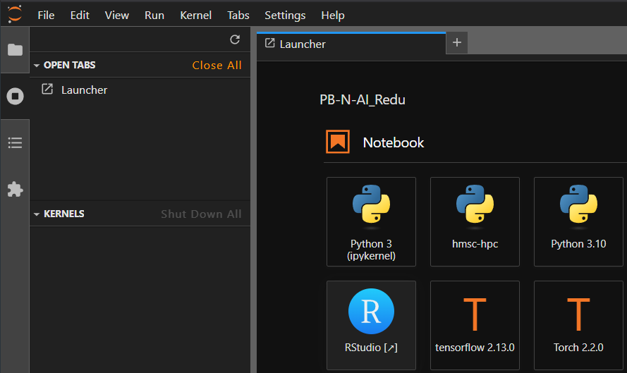Screen dimensions: 627x373
Task: Click Close All open tabs
Action: point(217,65)
